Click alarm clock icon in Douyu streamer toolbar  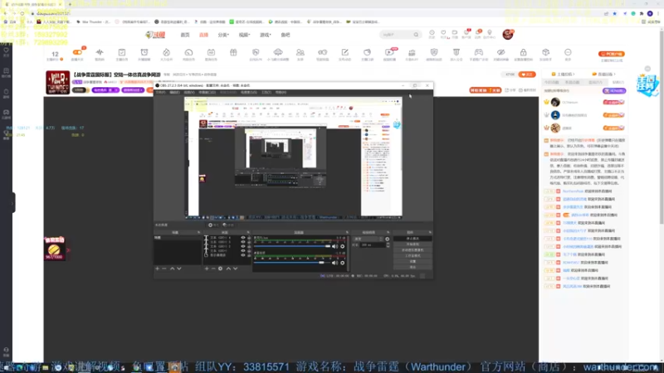click(144, 52)
